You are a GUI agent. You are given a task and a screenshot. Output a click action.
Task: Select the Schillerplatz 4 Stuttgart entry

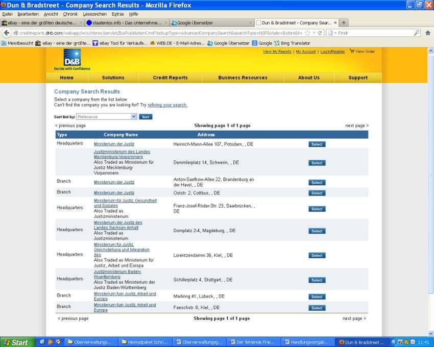(x=317, y=280)
